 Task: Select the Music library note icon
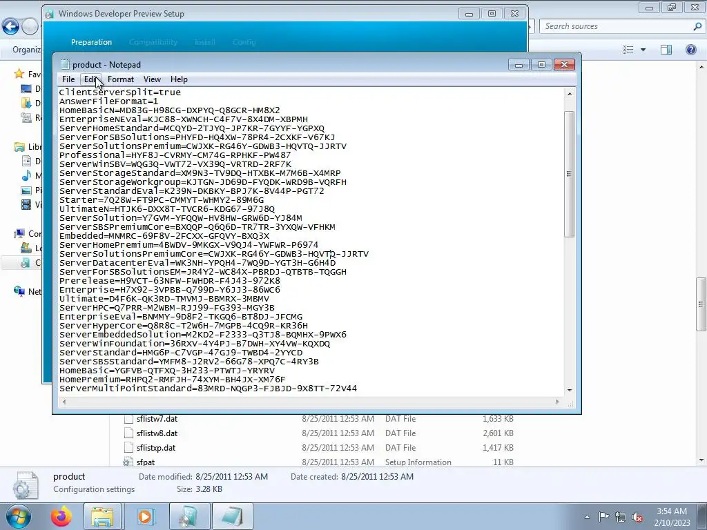[x=26, y=175]
